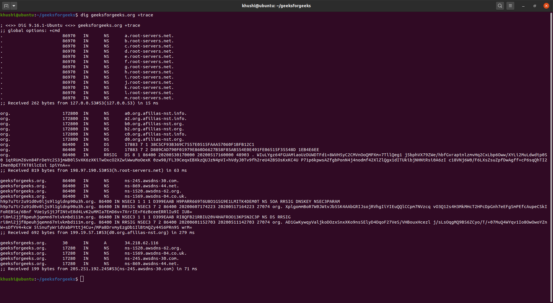Click the 'DiG 9.16.1-Ubuntu' version line
Image resolution: width=553 pixels, height=303 pixels.
pos(70,25)
